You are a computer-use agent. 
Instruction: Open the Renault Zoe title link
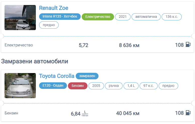(54, 8)
